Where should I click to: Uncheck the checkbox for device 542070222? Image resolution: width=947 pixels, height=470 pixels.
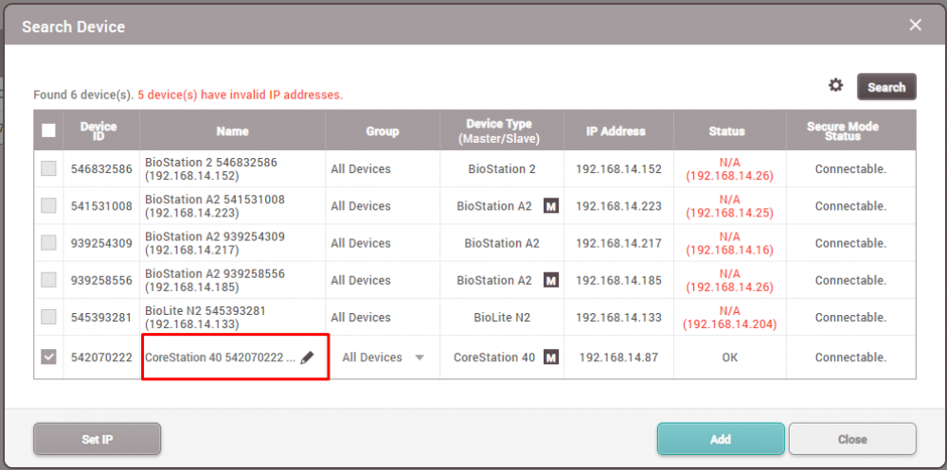pyautogui.click(x=48, y=357)
